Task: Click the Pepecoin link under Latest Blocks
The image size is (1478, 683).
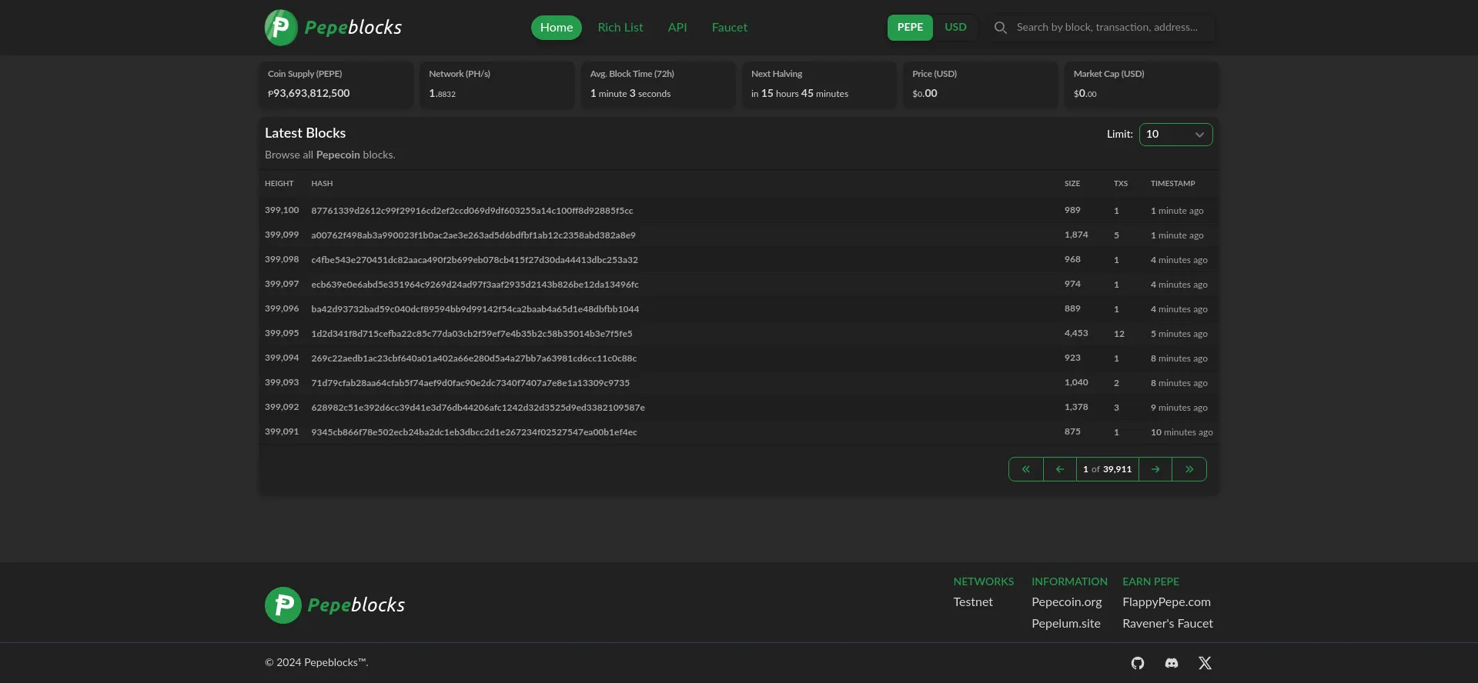Action: coord(338,155)
